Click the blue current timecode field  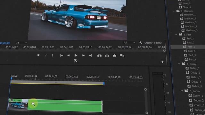click(x=5, y=43)
